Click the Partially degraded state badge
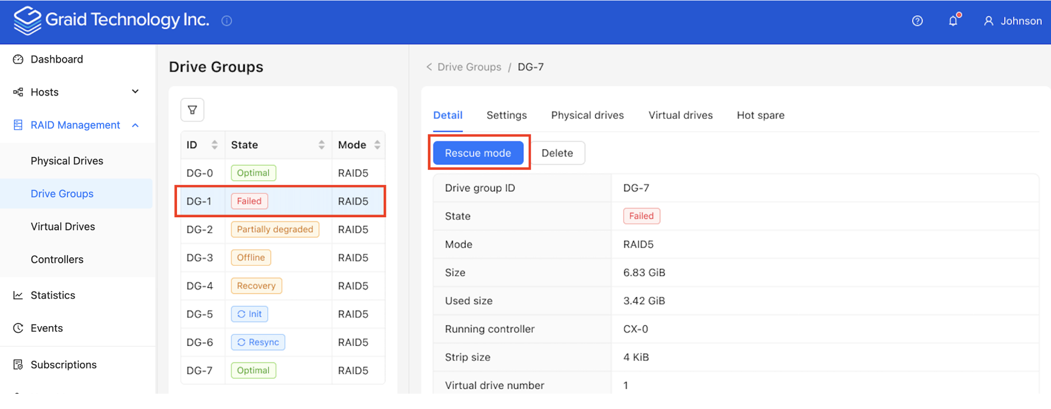 pyautogui.click(x=275, y=230)
